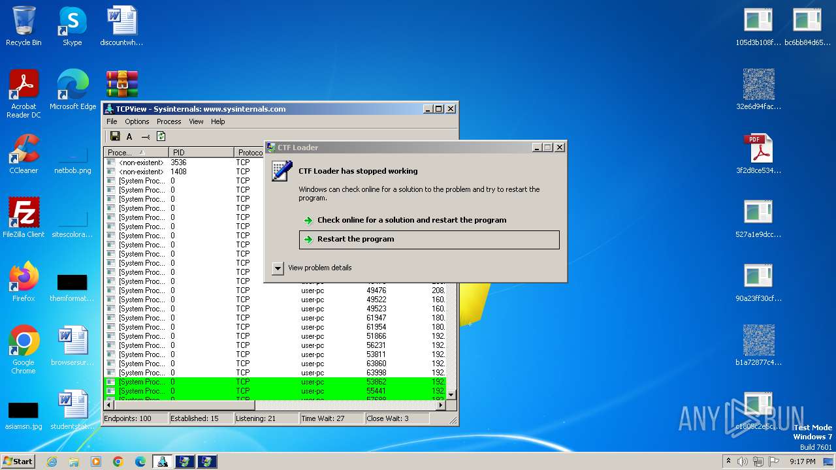Open the WinRAR archive desktop icon
The image size is (836, 470).
122,84
